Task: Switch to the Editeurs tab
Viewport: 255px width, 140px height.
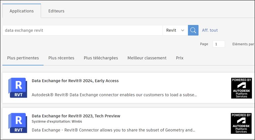Action: [x=56, y=11]
